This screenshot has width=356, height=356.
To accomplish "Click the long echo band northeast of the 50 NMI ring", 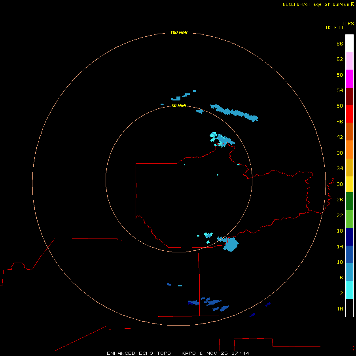I will 234,113.
